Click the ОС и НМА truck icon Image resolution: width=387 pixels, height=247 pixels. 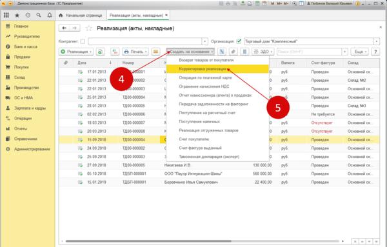pos(8,98)
